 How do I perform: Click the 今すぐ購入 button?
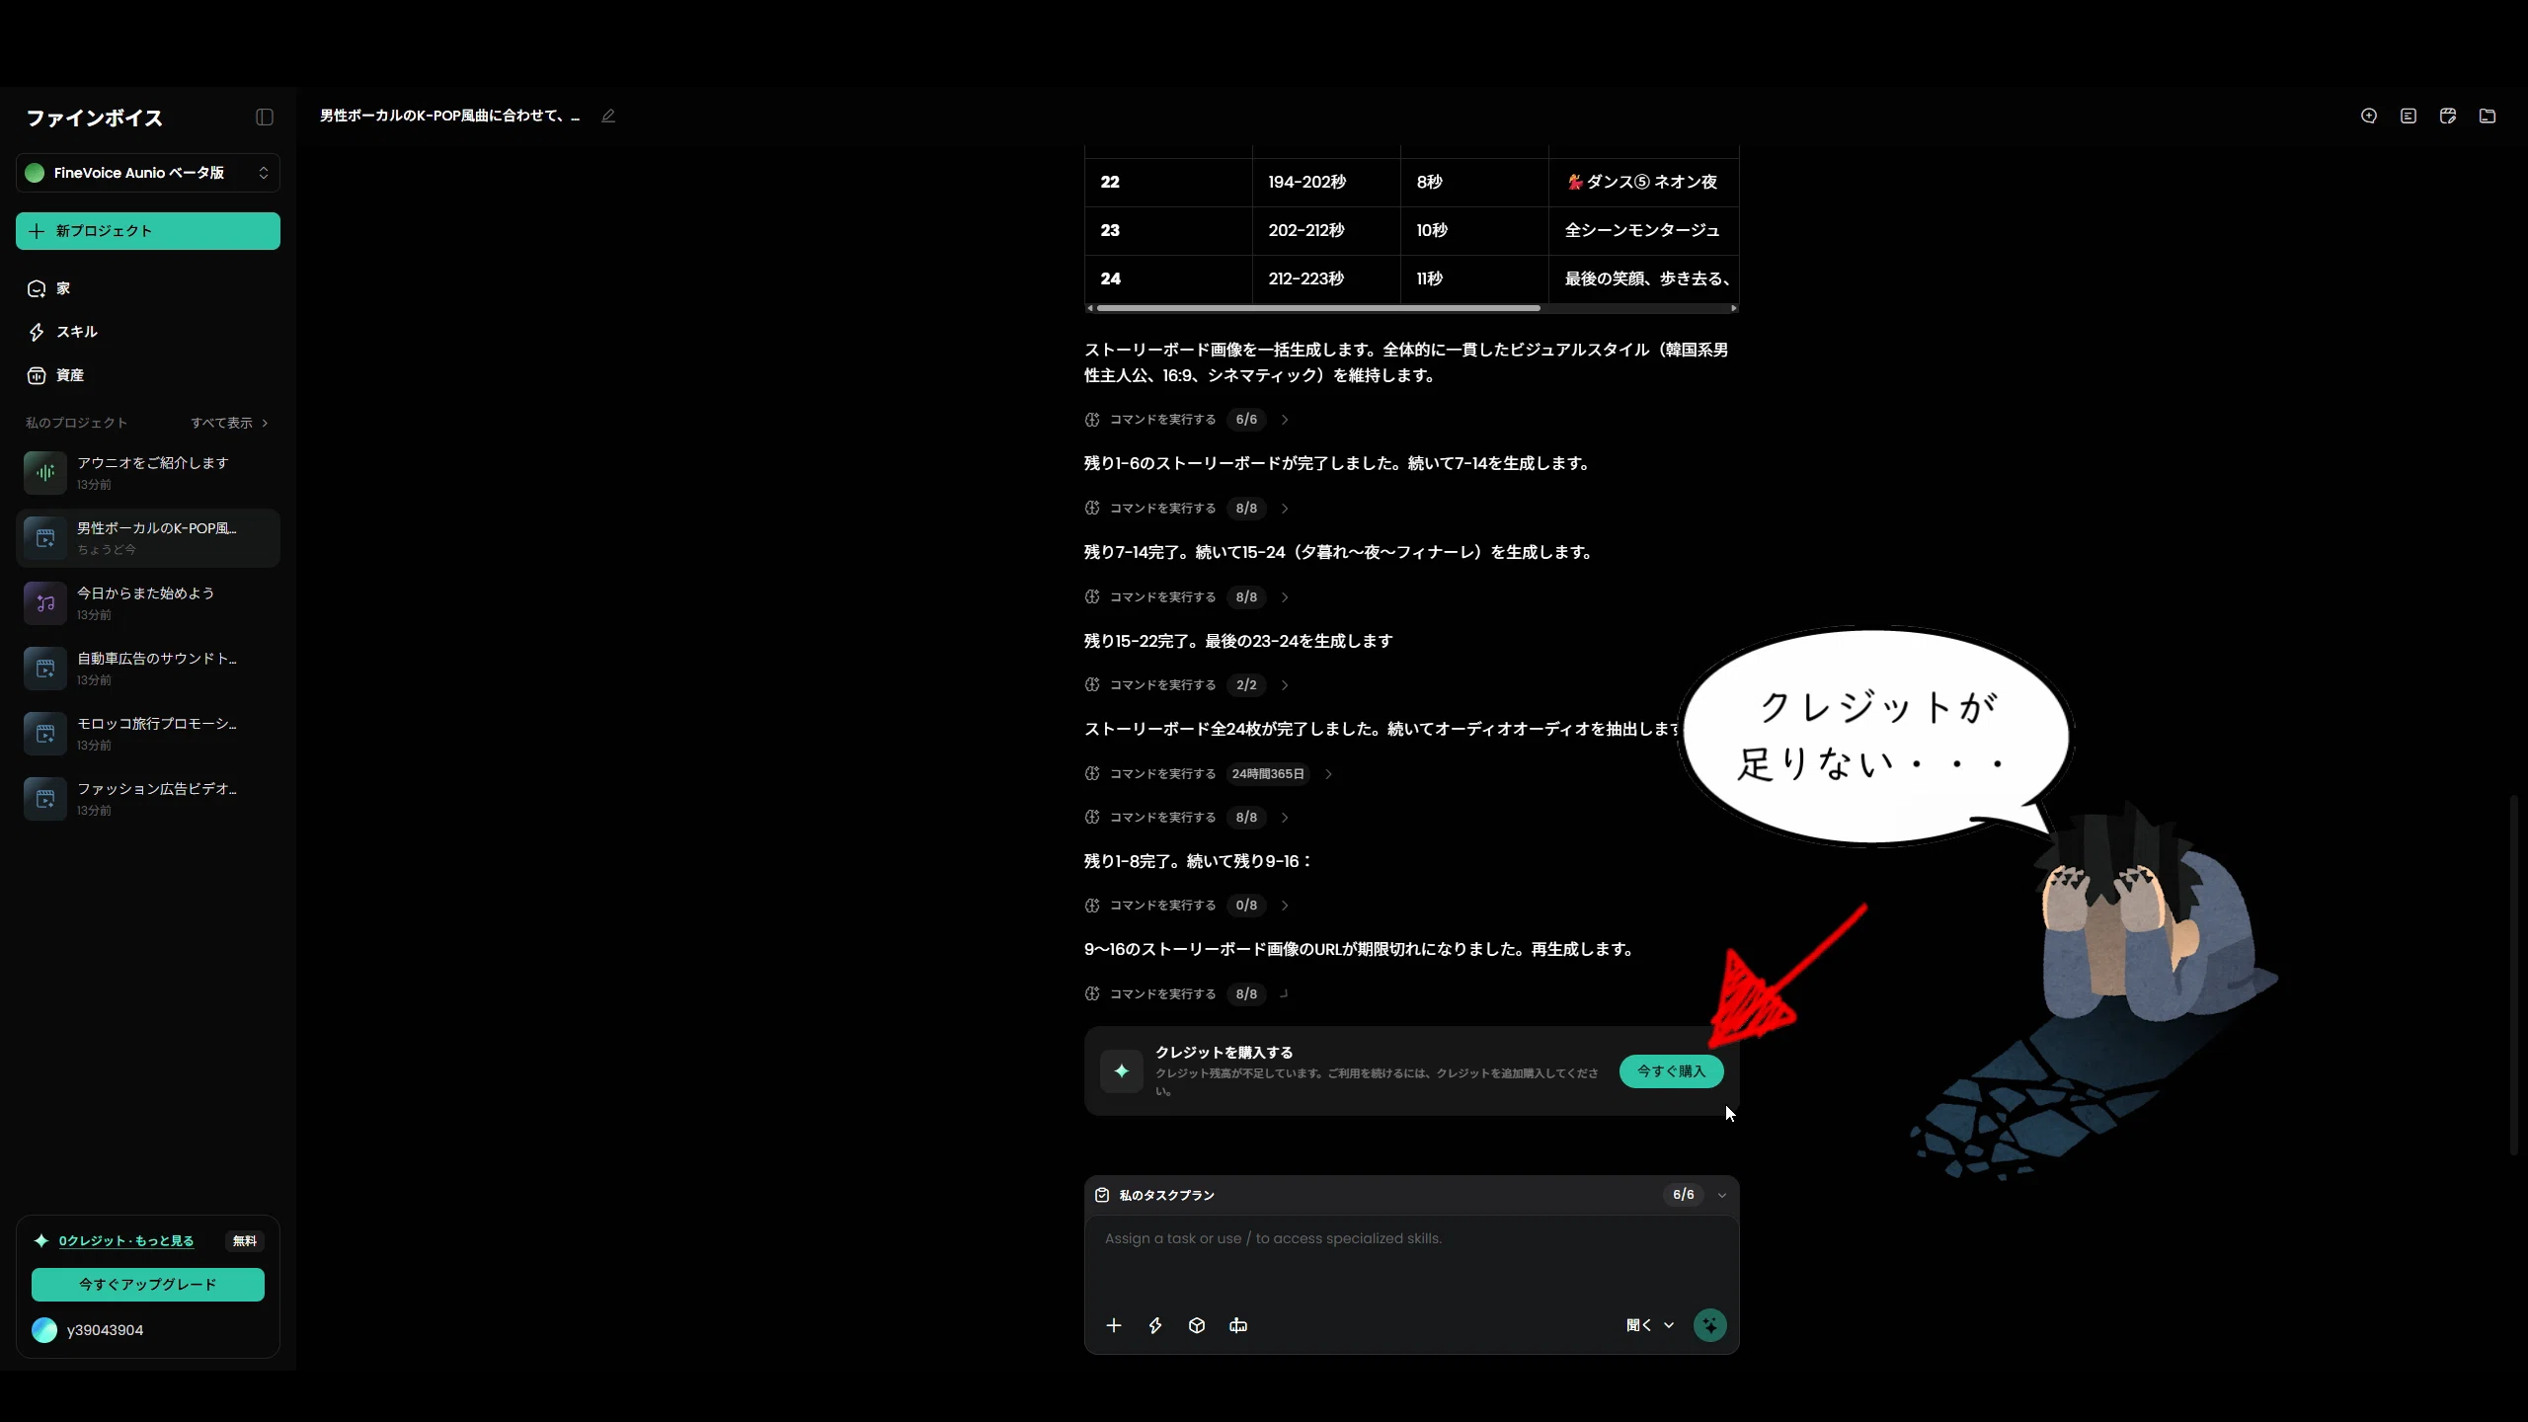(1671, 1071)
